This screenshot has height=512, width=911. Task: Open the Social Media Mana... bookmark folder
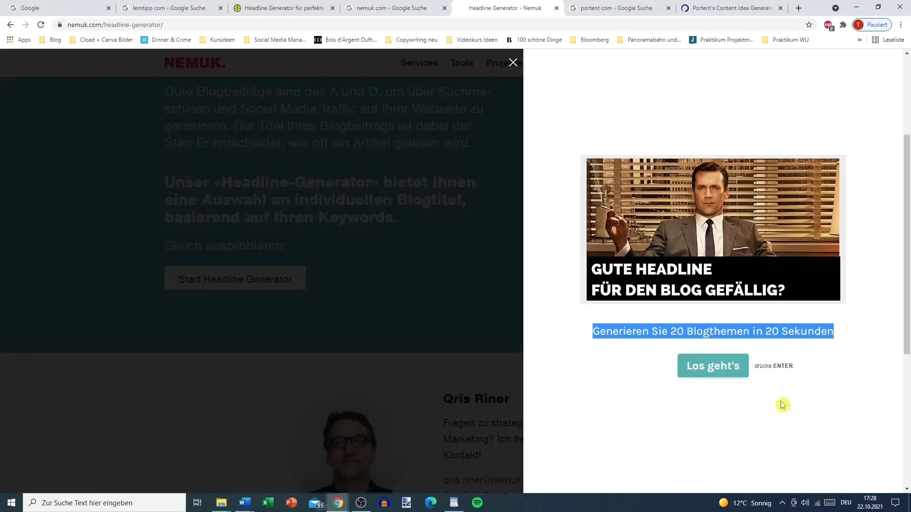click(275, 40)
